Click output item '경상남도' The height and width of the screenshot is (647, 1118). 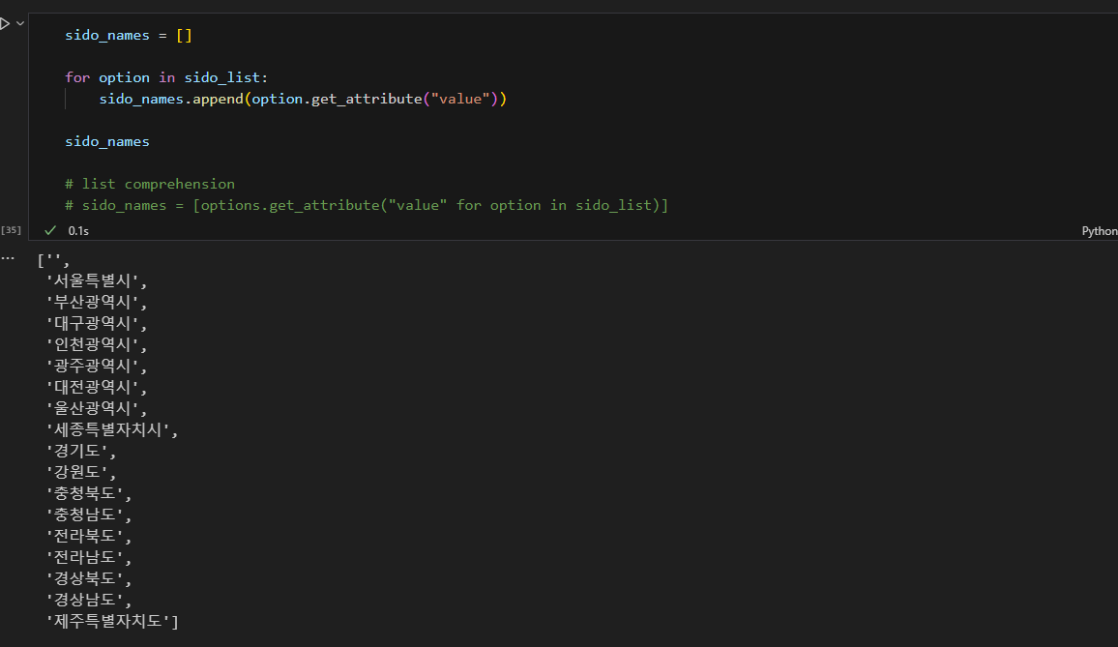88,600
